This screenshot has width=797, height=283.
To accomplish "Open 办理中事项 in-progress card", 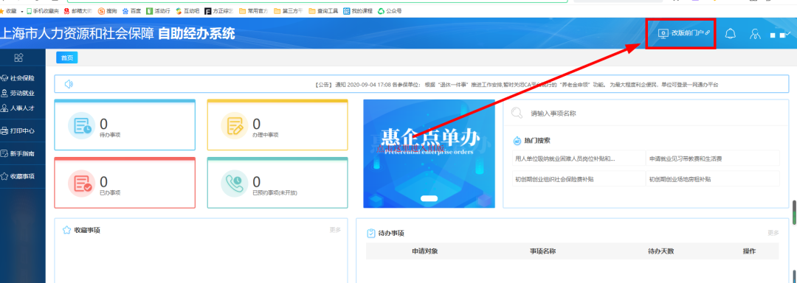I will [x=277, y=125].
